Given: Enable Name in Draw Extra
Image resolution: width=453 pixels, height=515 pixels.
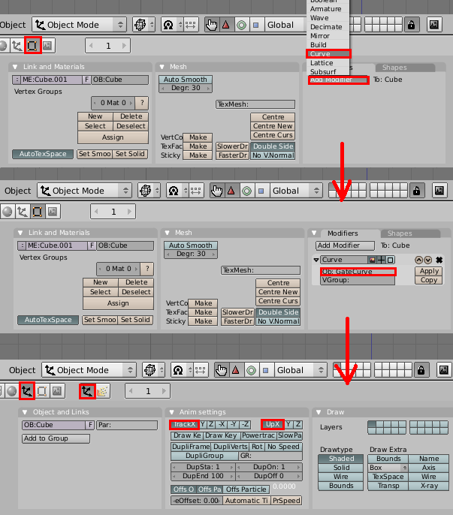Looking at the screenshot, I should point(429,459).
